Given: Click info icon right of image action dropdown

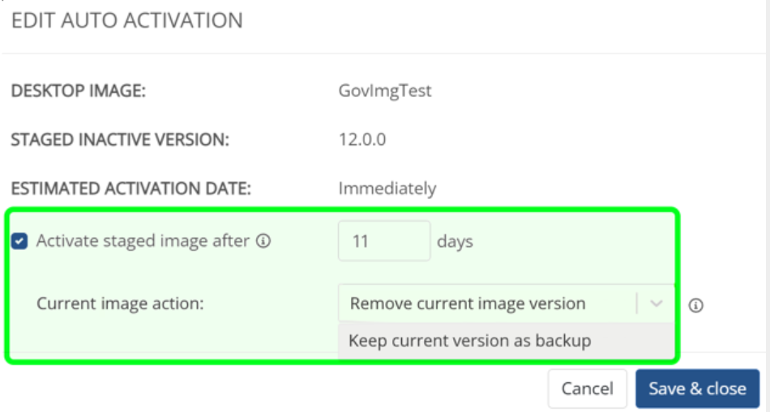Looking at the screenshot, I should point(695,306).
